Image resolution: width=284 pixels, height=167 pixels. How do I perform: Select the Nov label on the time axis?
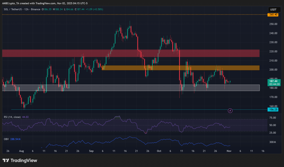(229, 151)
